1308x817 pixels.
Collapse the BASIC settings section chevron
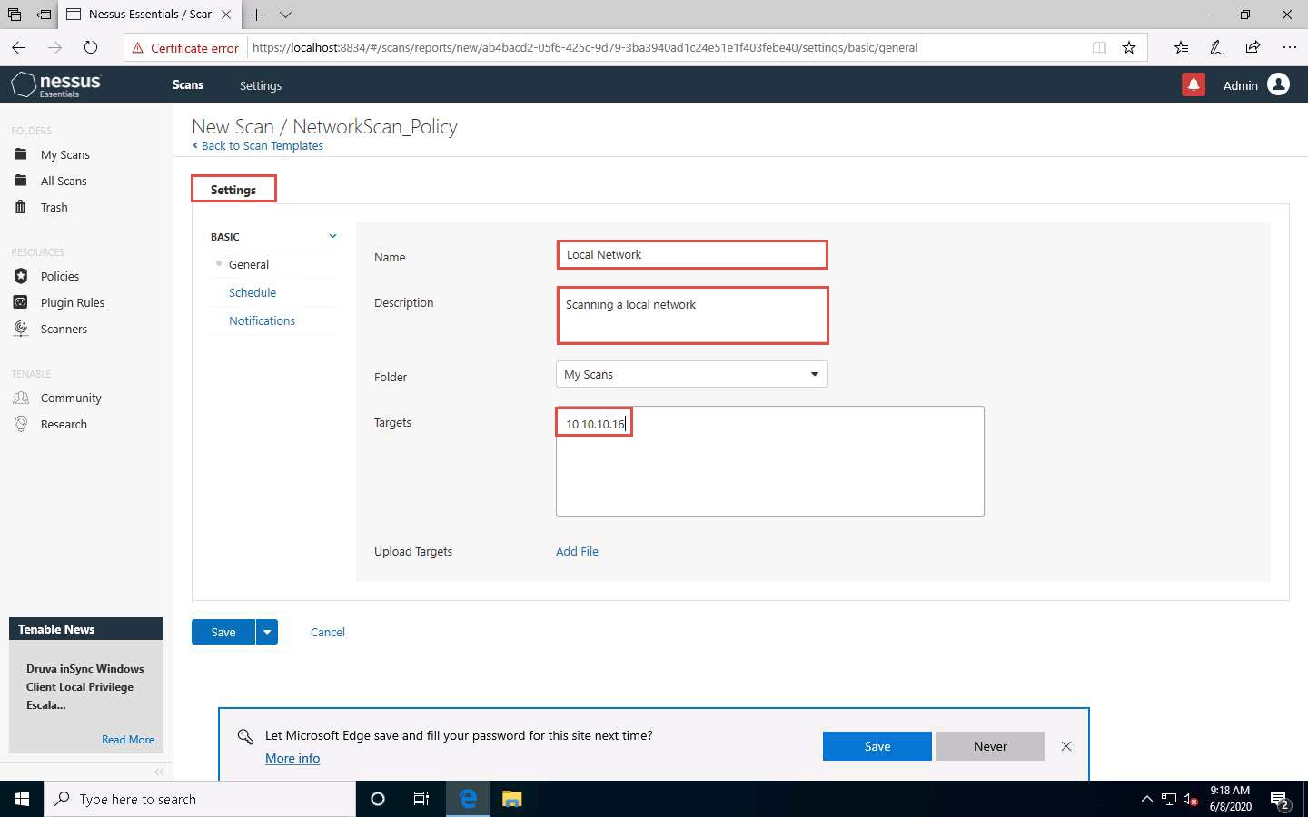pos(332,236)
